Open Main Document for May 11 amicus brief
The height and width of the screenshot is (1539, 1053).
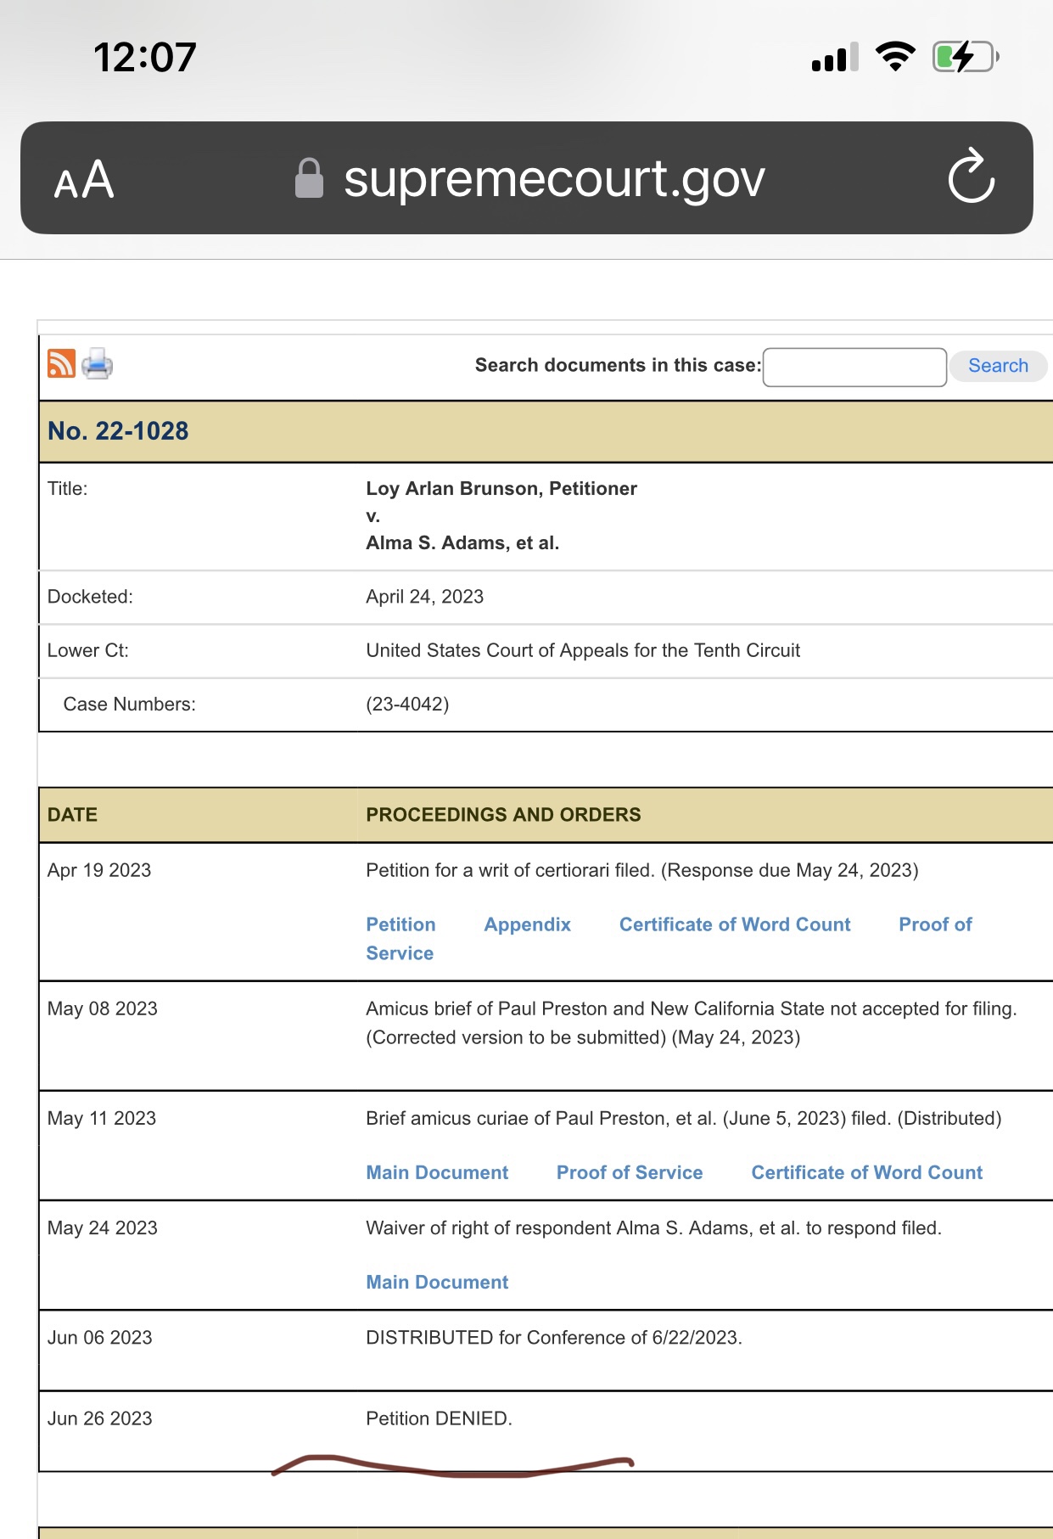(x=437, y=1172)
